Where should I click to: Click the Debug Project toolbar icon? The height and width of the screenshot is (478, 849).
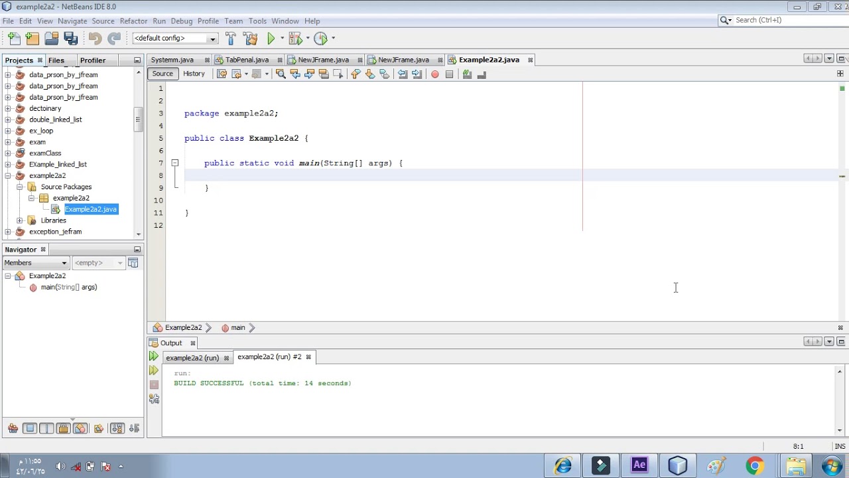295,39
